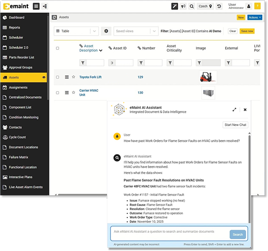This screenshot has height=251, width=268.
Task: Click Start New Chat button
Action: pyautogui.click(x=235, y=125)
